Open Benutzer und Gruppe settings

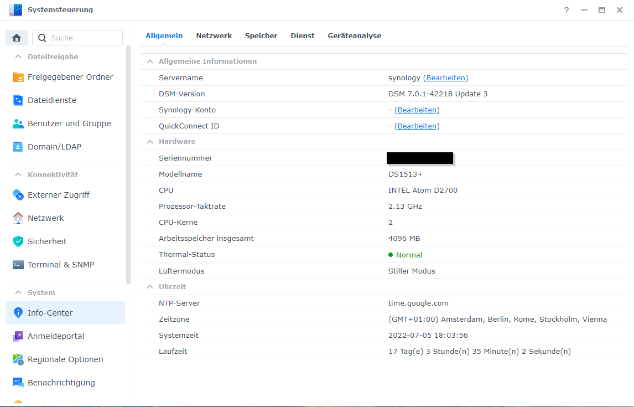[x=65, y=123]
